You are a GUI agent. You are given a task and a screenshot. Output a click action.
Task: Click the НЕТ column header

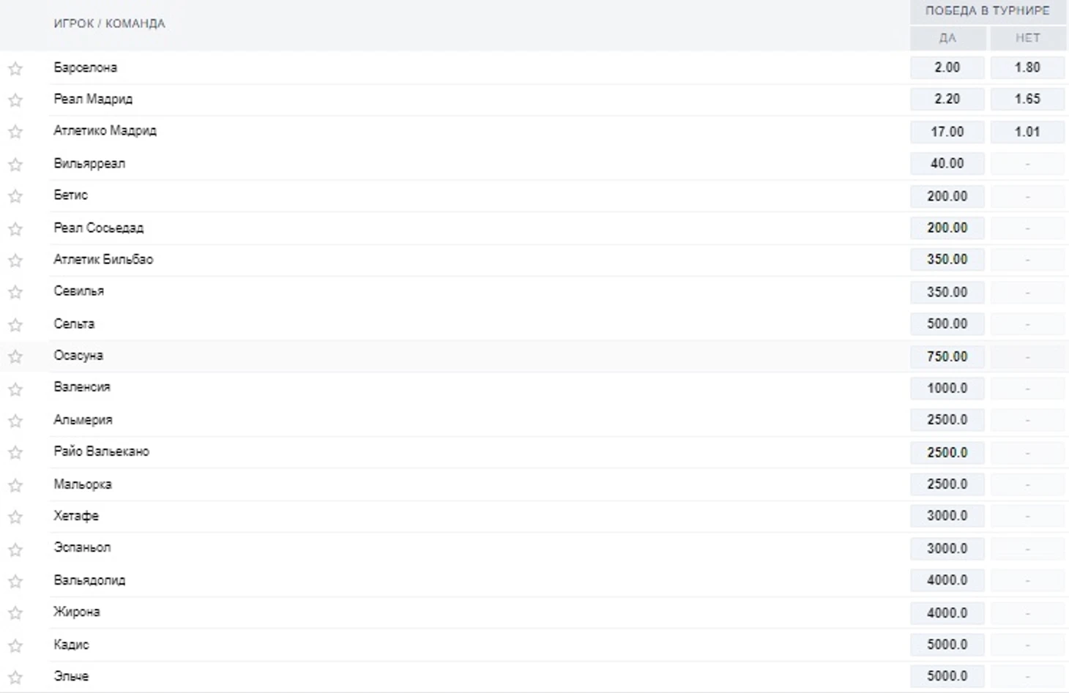click(x=1027, y=38)
